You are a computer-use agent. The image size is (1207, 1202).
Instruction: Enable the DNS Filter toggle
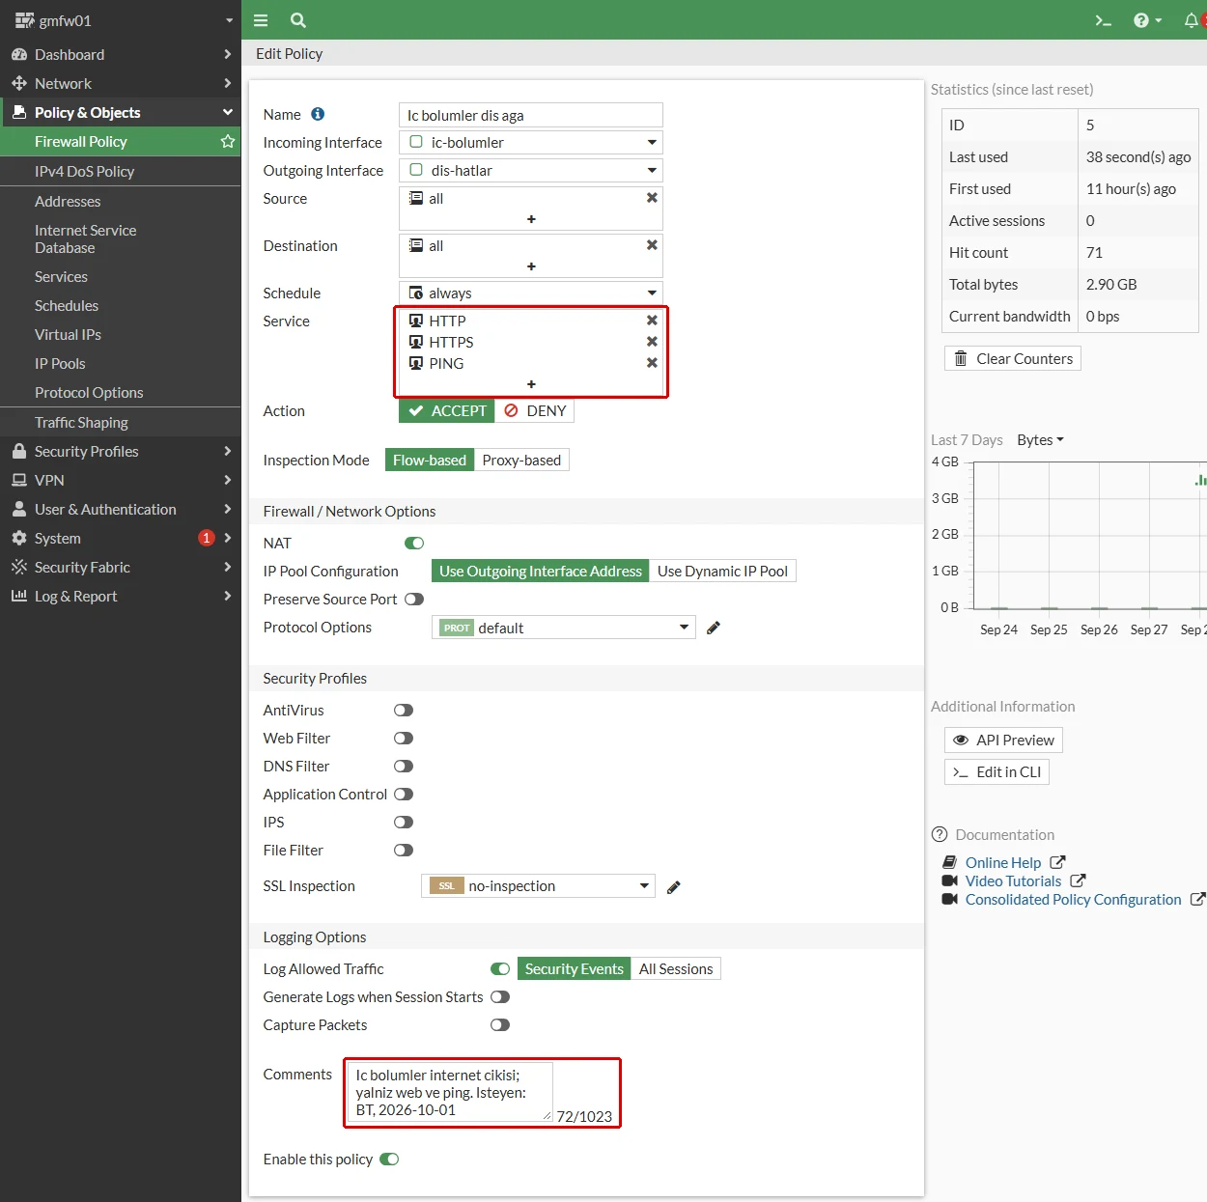coord(404,767)
